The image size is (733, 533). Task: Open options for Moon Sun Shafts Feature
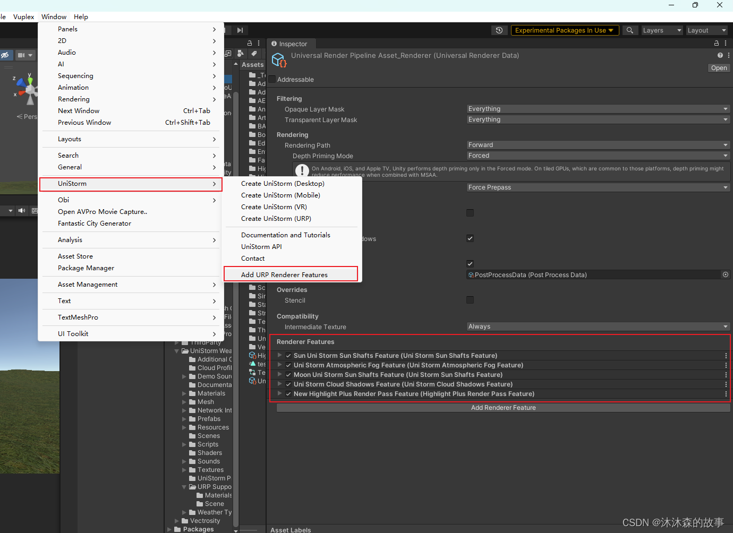[x=726, y=375]
